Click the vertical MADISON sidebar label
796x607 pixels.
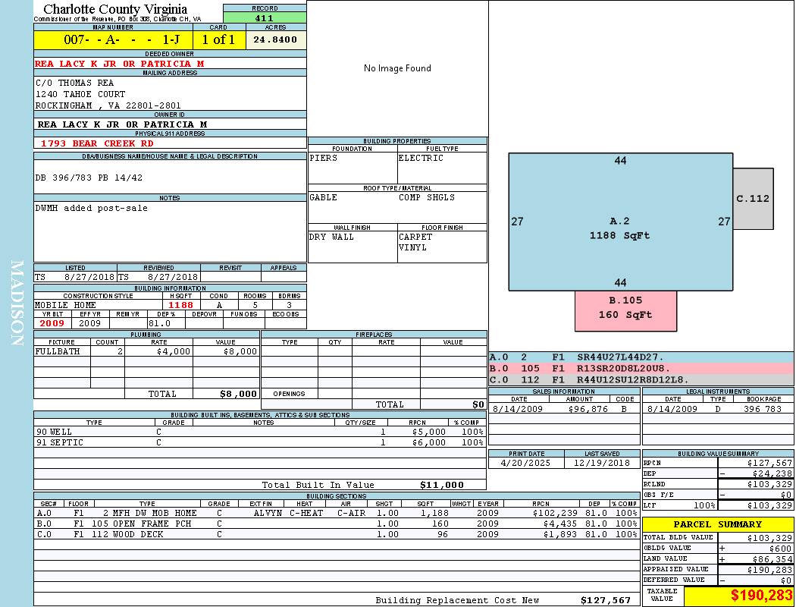tap(17, 303)
